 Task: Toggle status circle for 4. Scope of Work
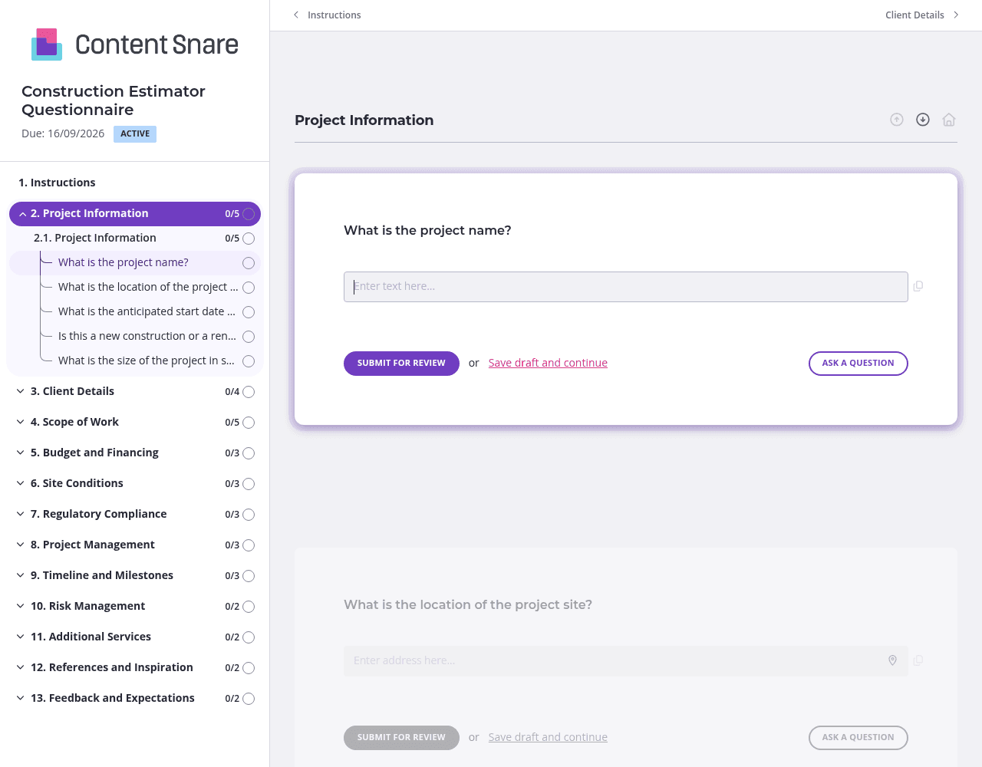[x=249, y=423]
